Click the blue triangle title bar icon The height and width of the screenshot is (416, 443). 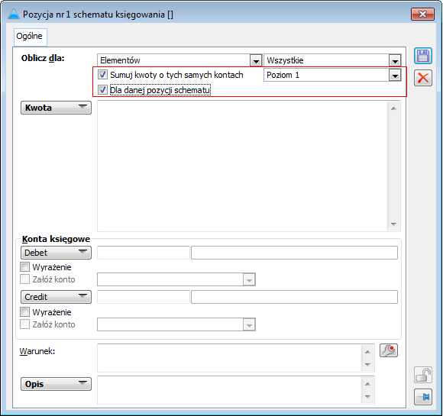click(x=13, y=14)
